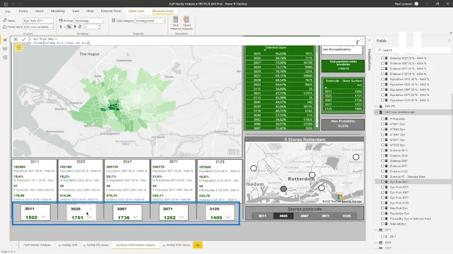
Task: Check the Dyn Prob 3025 field checkbox
Action: click(x=383, y=187)
